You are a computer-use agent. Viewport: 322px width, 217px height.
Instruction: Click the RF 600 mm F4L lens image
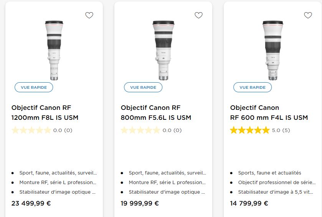(273, 50)
